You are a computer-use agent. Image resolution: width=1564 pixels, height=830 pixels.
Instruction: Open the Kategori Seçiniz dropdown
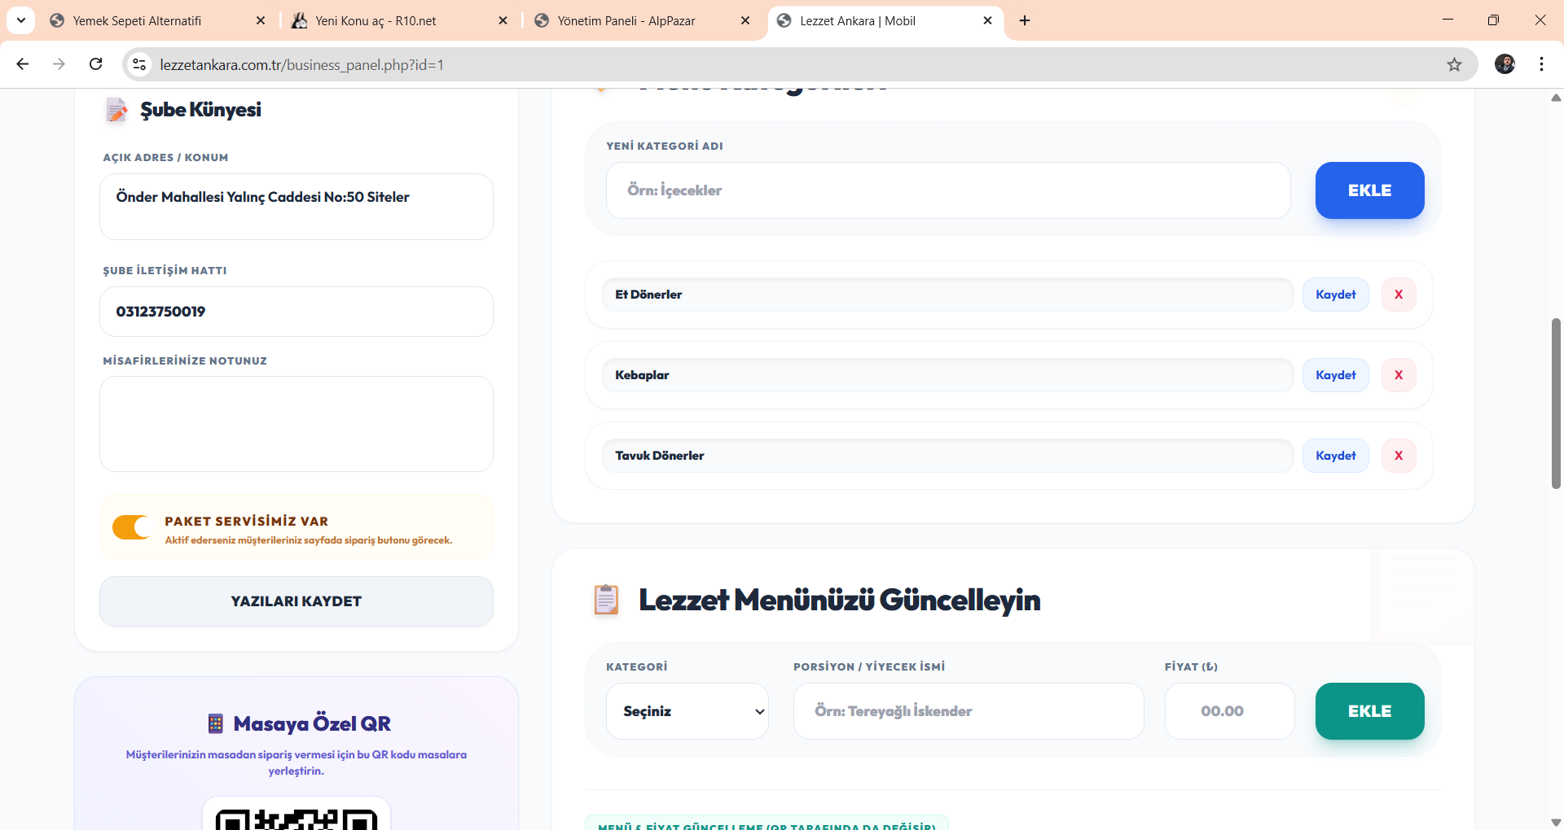click(688, 711)
